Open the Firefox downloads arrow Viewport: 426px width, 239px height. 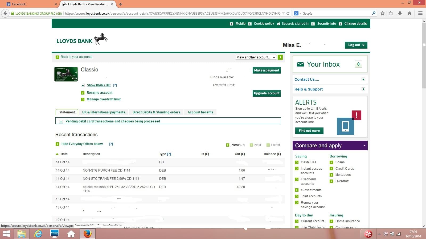[400, 13]
